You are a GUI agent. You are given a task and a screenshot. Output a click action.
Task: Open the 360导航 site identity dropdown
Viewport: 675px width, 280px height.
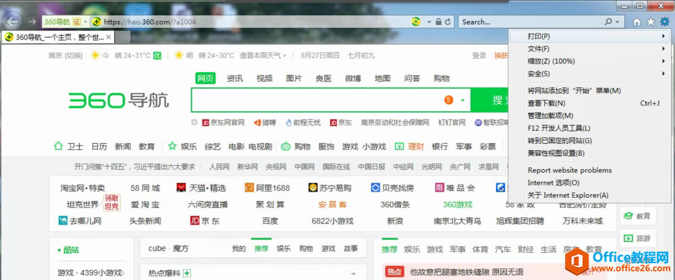tap(86, 22)
